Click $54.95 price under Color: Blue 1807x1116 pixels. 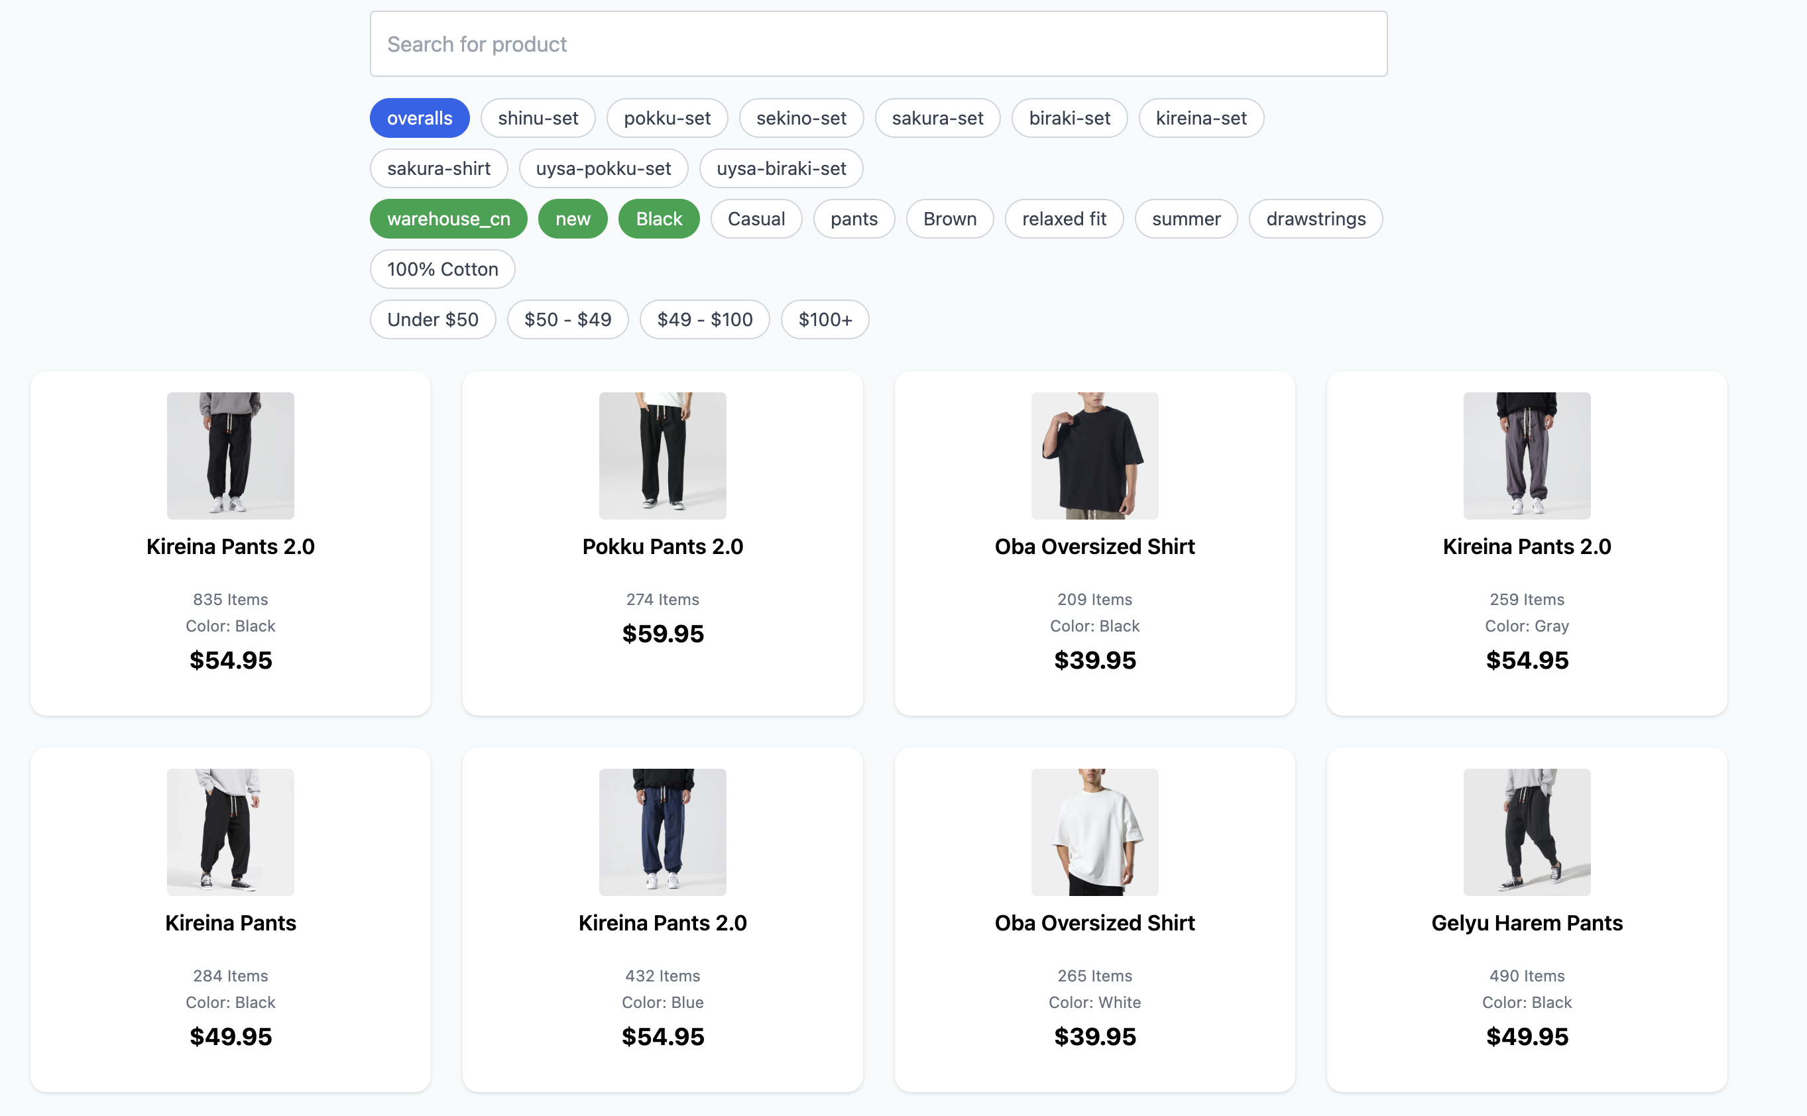coord(663,1036)
